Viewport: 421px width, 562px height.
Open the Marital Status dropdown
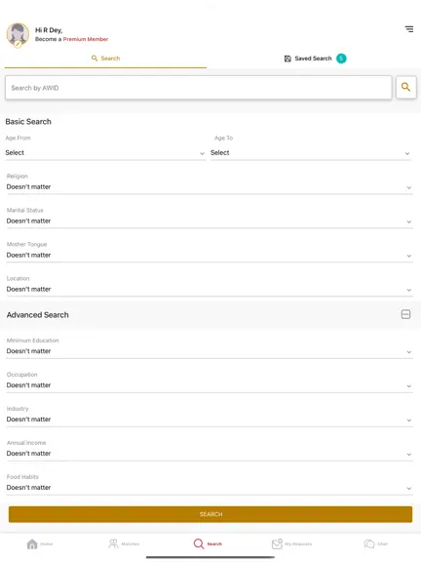coord(210,221)
